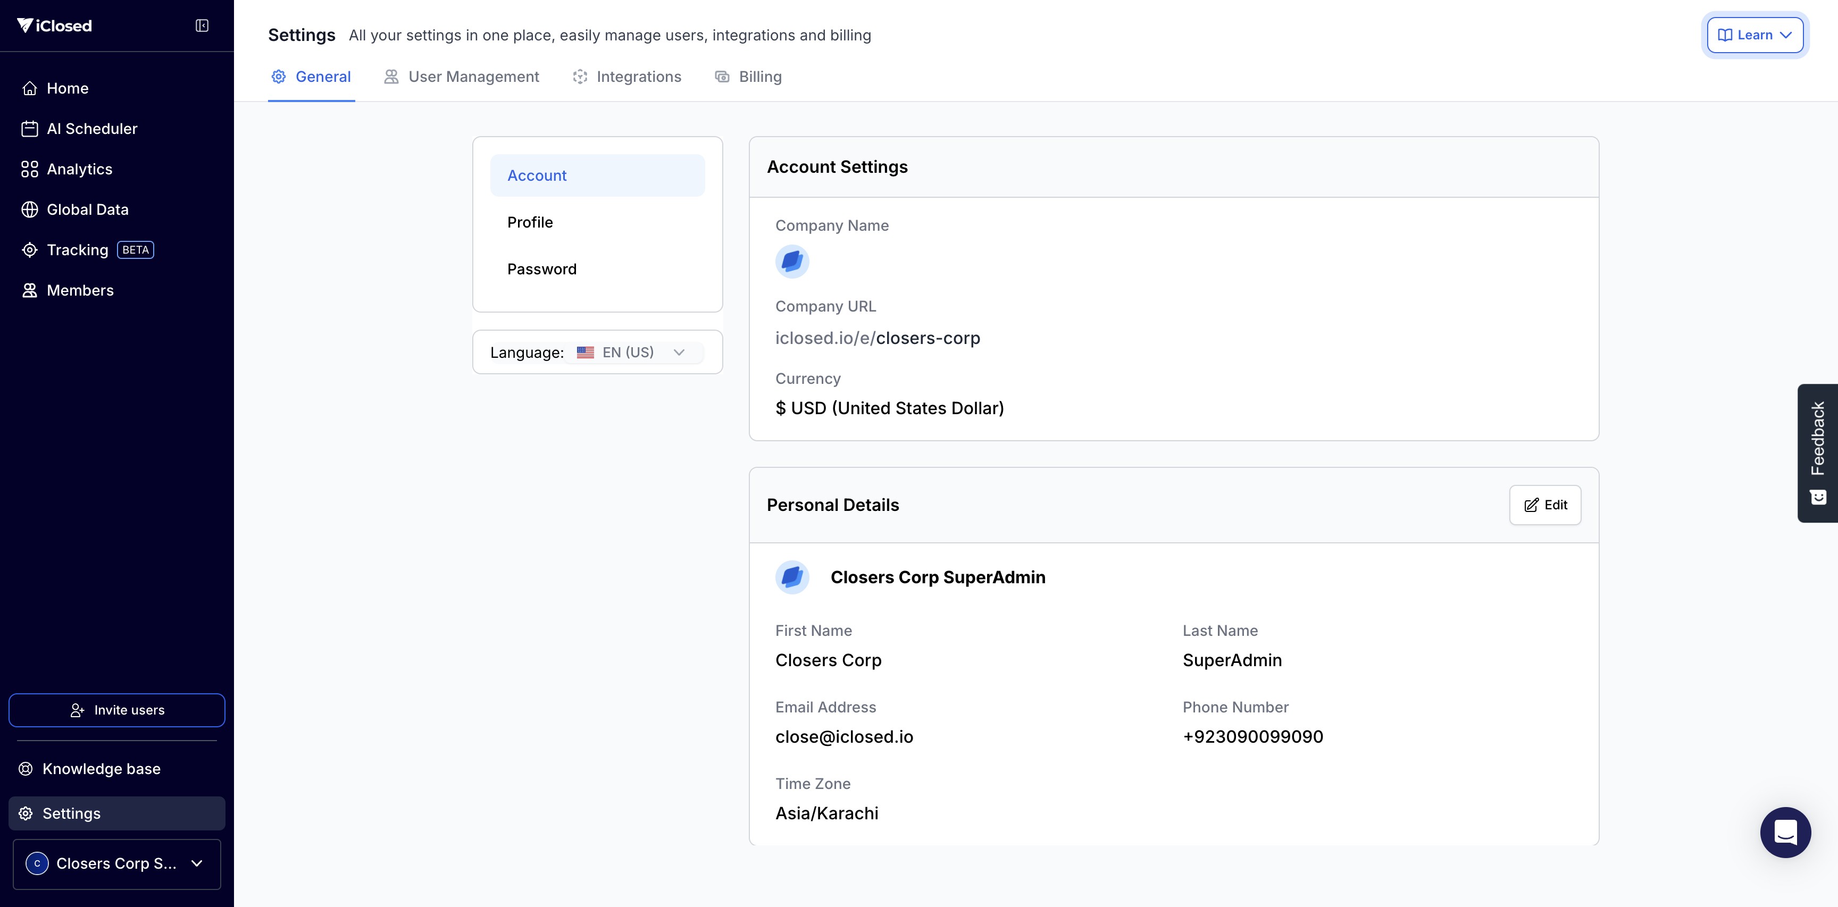1838x907 pixels.
Task: Open the chat support bubble
Action: click(x=1784, y=832)
